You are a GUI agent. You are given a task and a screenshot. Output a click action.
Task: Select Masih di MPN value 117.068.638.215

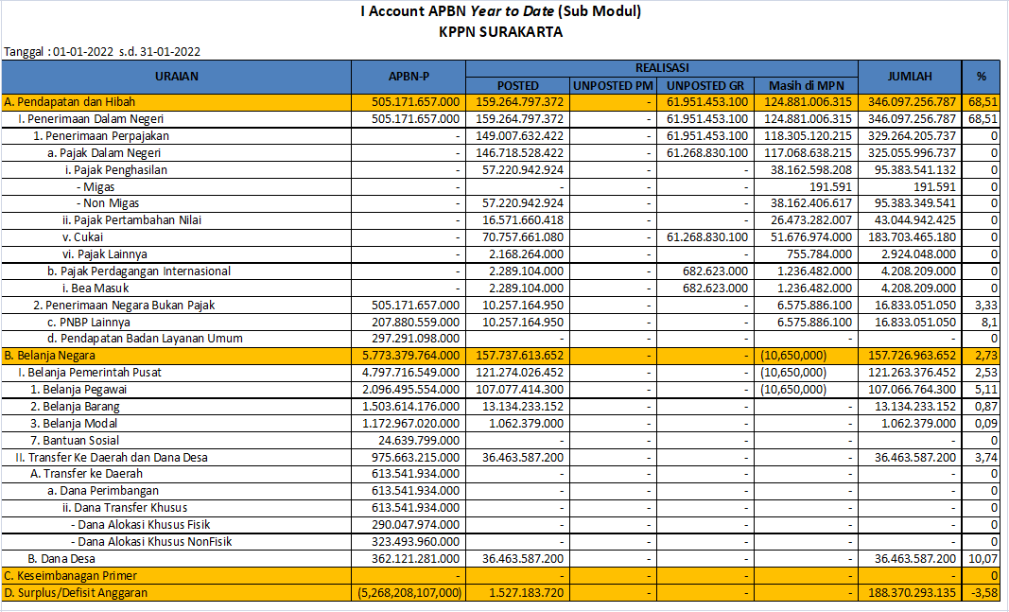coord(808,153)
